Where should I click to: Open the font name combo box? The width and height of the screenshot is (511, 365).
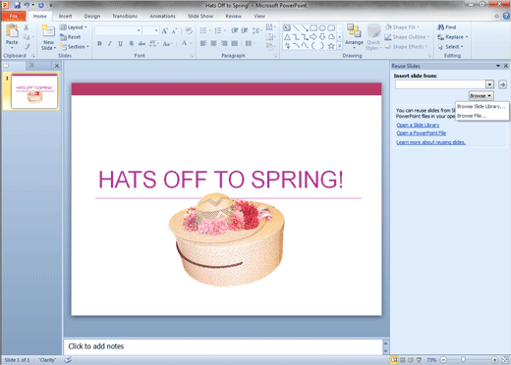(118, 30)
